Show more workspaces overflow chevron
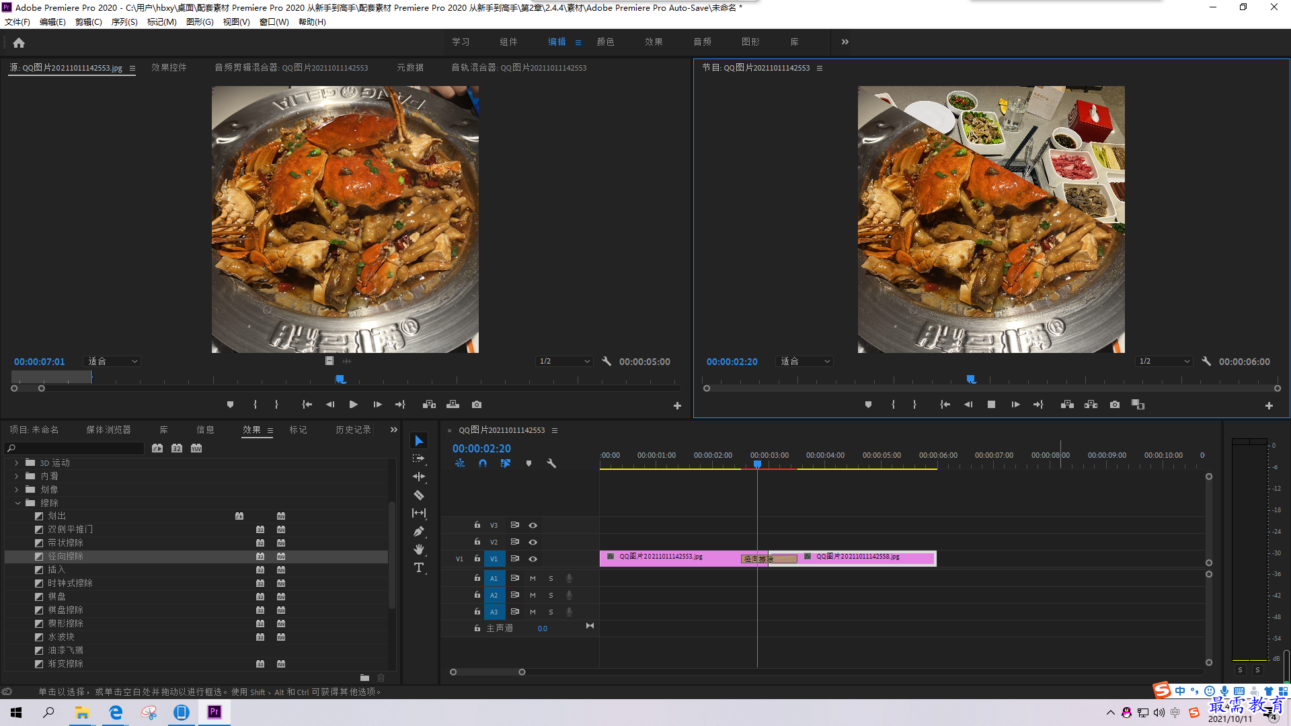The height and width of the screenshot is (726, 1291). [845, 42]
